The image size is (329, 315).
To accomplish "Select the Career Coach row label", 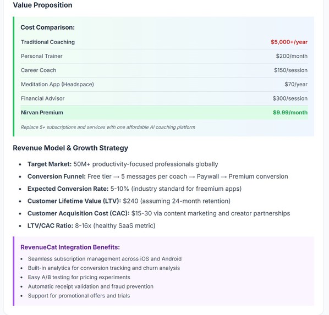I will click(x=39, y=70).
